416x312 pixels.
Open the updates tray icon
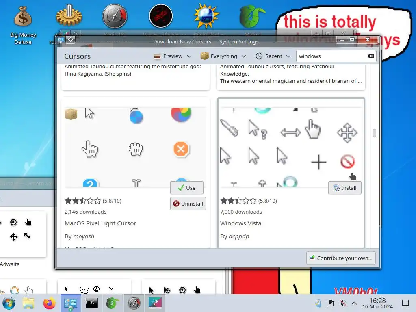pyautogui.click(x=318, y=303)
